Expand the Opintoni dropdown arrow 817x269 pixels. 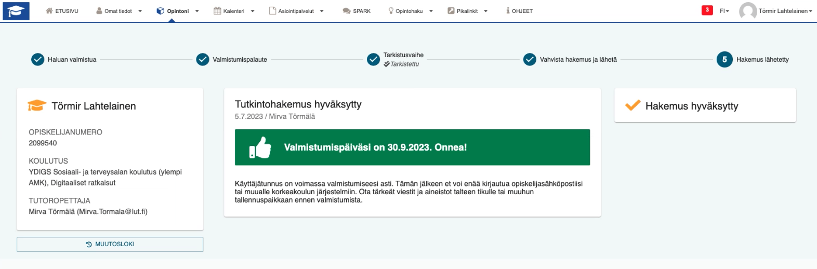(x=197, y=11)
